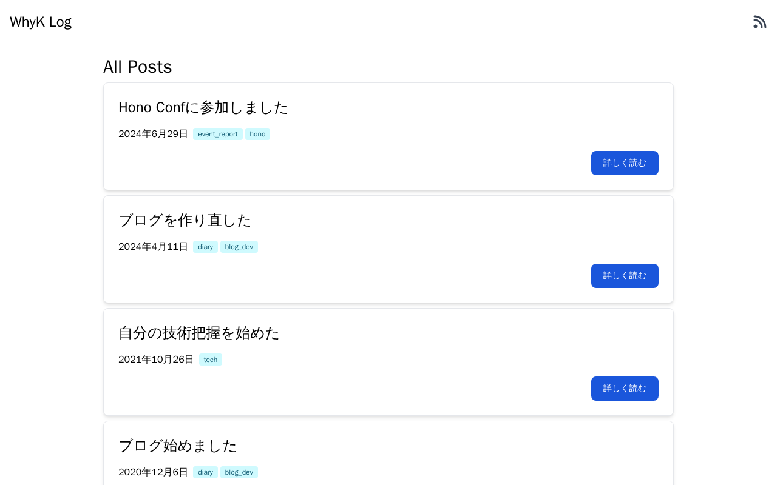Click the blog_dev tag on ブログ始めました post
Screen dimensions: 777x485
[239, 472]
